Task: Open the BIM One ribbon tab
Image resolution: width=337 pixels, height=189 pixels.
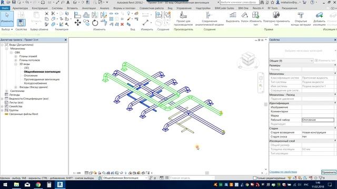Action: pos(243,8)
